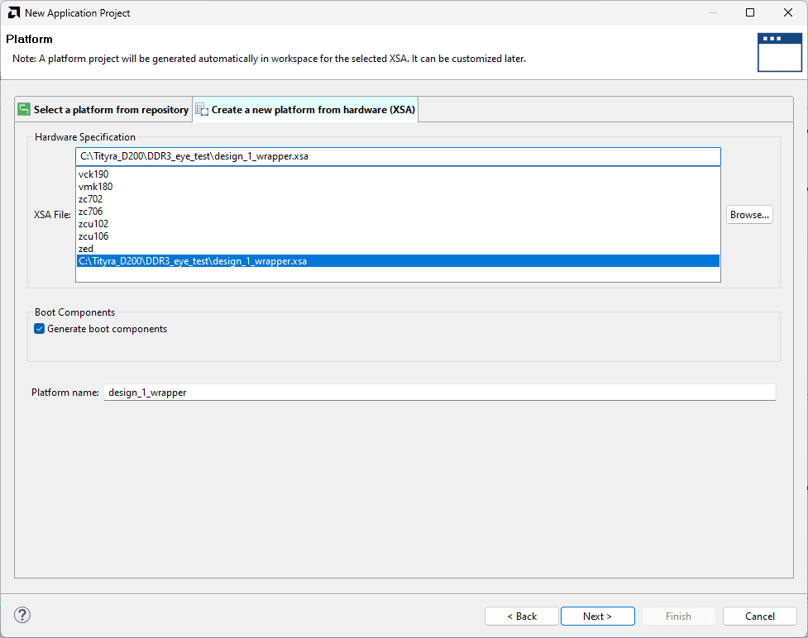Choose vmk180 in the dropdown list

pos(95,187)
